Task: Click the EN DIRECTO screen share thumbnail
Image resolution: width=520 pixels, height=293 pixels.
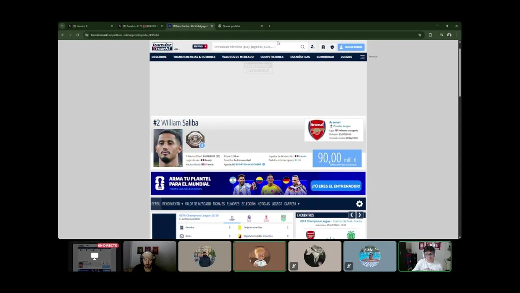Action: [95, 256]
